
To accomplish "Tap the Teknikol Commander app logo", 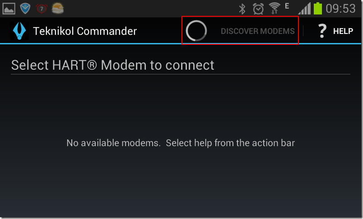I will 19,31.
